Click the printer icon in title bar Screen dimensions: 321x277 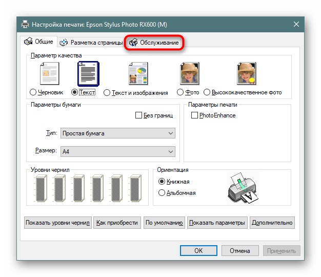pos(25,24)
